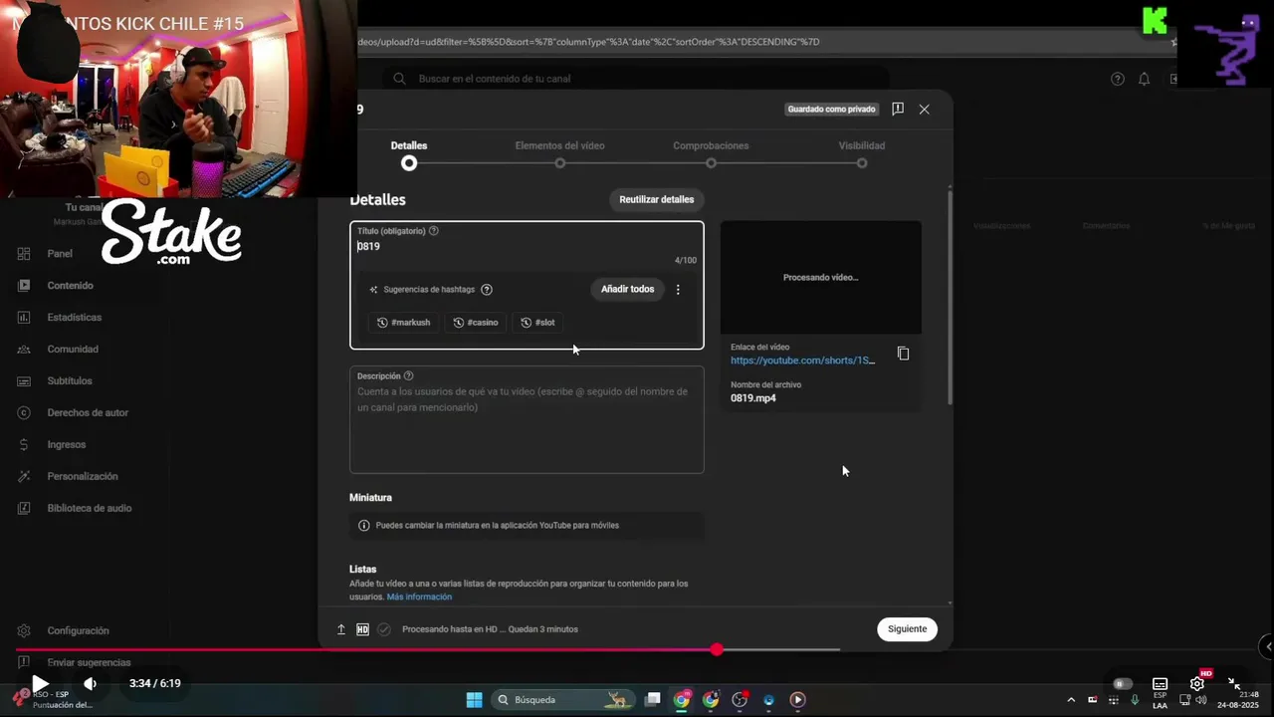Open the Personalización wand icon
Screen dimensions: 1274x717
(x=24, y=477)
